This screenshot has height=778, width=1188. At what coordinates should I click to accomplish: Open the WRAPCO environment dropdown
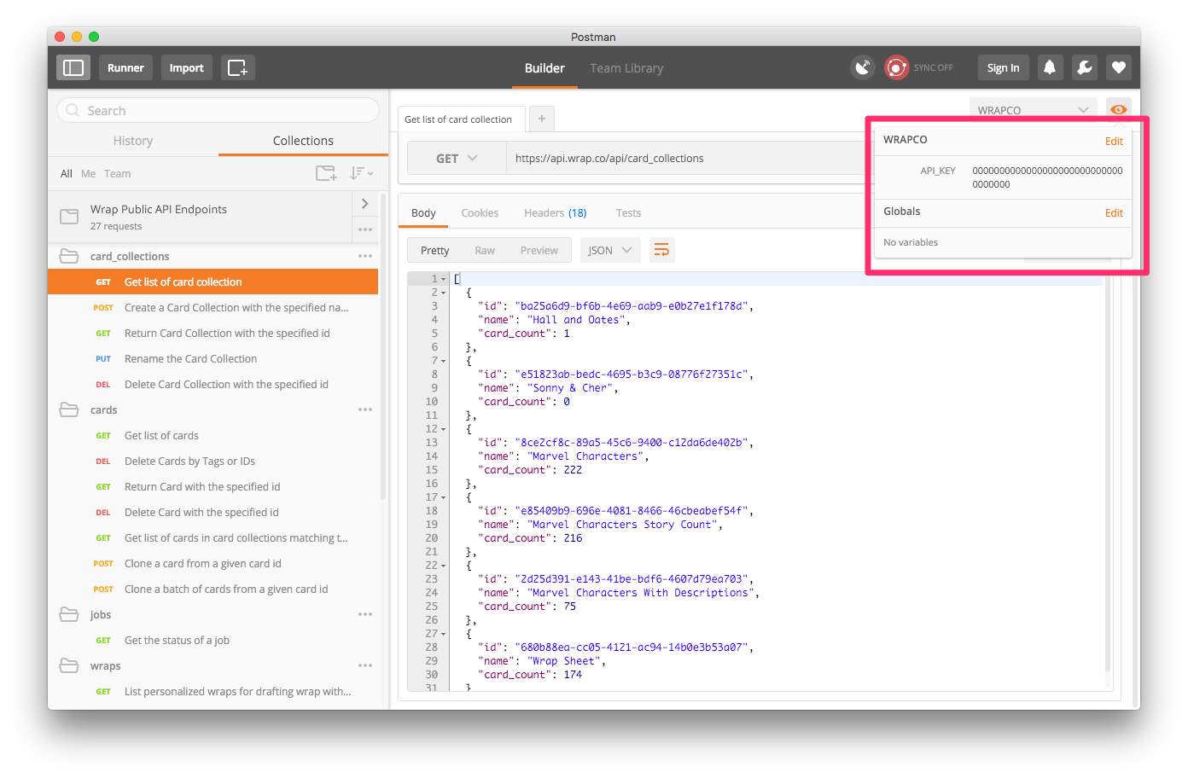1034,109
